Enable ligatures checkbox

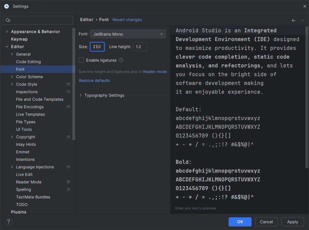[x=81, y=60]
